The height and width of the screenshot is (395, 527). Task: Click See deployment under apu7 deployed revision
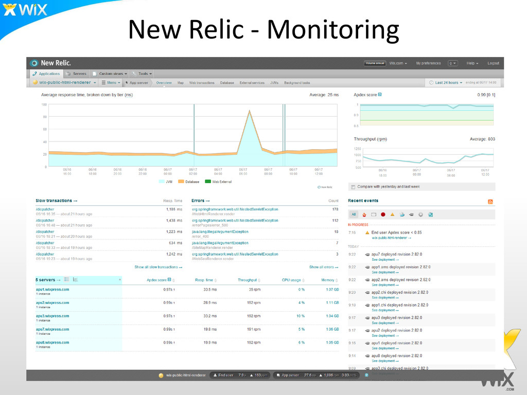pyautogui.click(x=385, y=260)
